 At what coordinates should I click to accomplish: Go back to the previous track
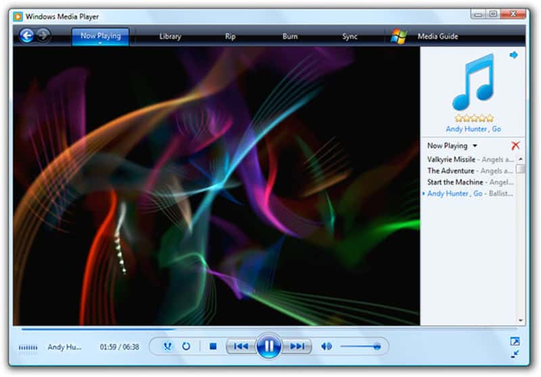tap(240, 347)
